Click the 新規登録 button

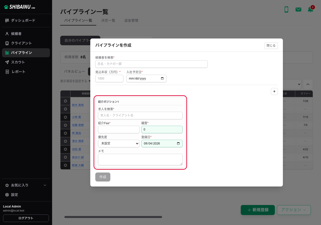click(x=258, y=210)
